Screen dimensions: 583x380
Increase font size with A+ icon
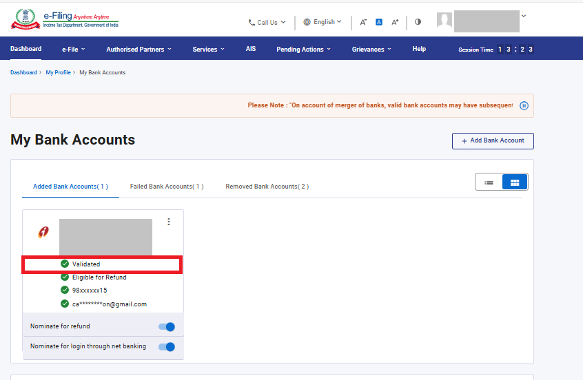coord(395,22)
